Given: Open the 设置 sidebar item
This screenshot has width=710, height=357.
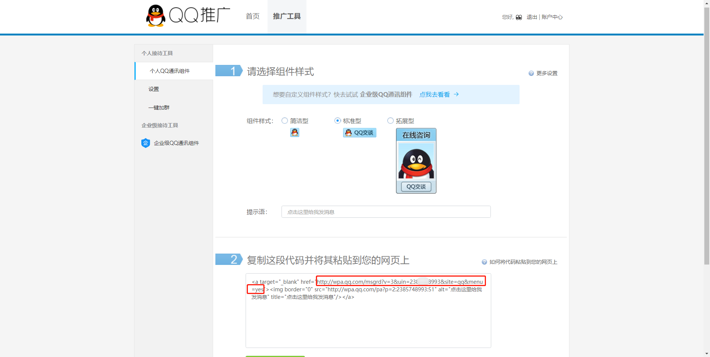Looking at the screenshot, I should pos(154,89).
